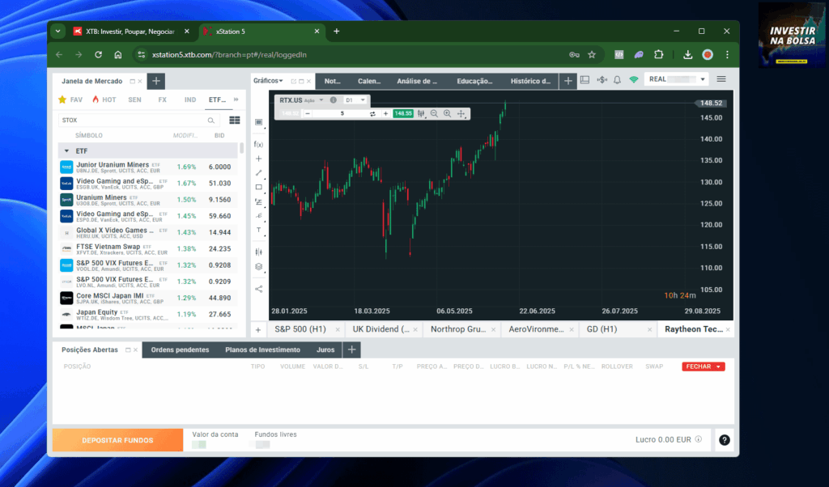
Task: Click the info icon beside Lucro
Action: 699,439
